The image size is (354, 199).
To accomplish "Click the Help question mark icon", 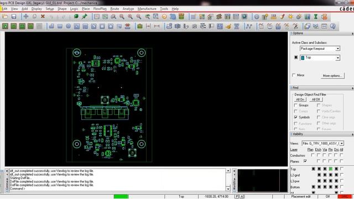I will coord(333,26).
